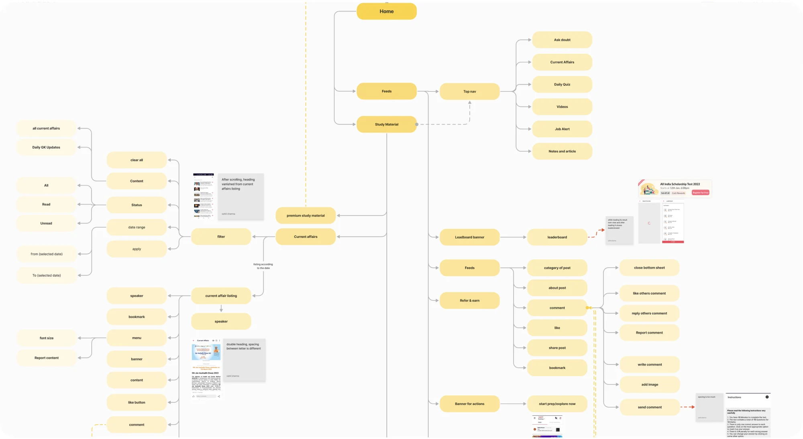This screenshot has height=439, width=803.
Task: Open the All India Scholarship Test 2022 banner image
Action: point(675,188)
